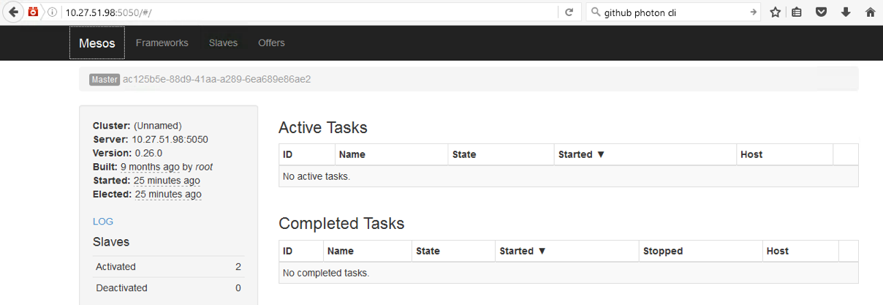Switch to the Slaves tab

(223, 43)
